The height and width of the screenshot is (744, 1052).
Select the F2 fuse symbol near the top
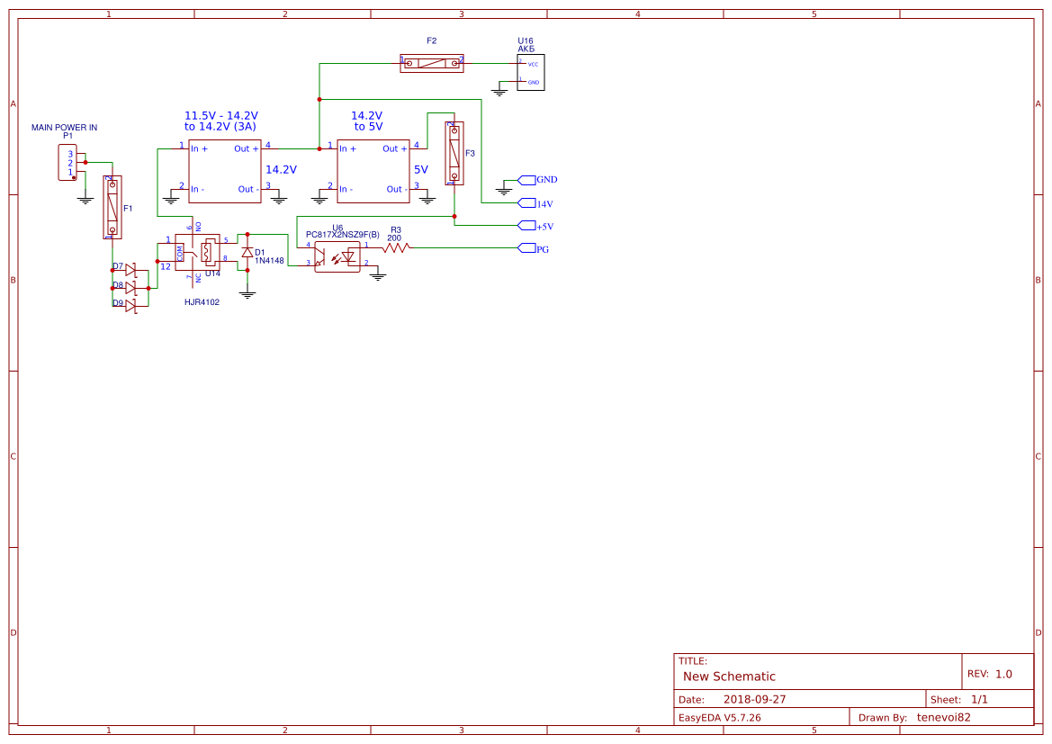tap(432, 62)
